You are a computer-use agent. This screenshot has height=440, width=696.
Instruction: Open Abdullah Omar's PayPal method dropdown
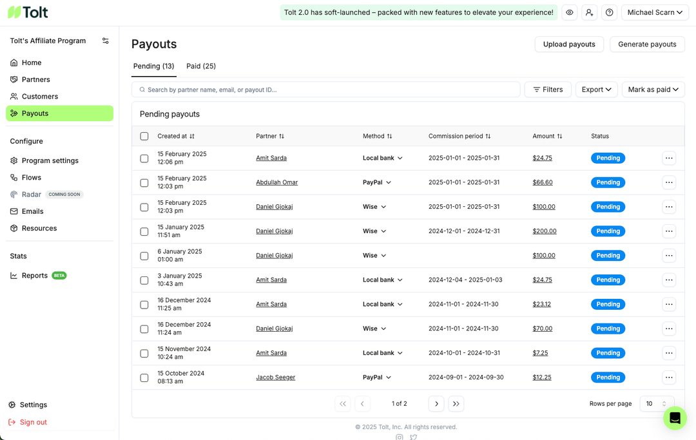pos(376,182)
